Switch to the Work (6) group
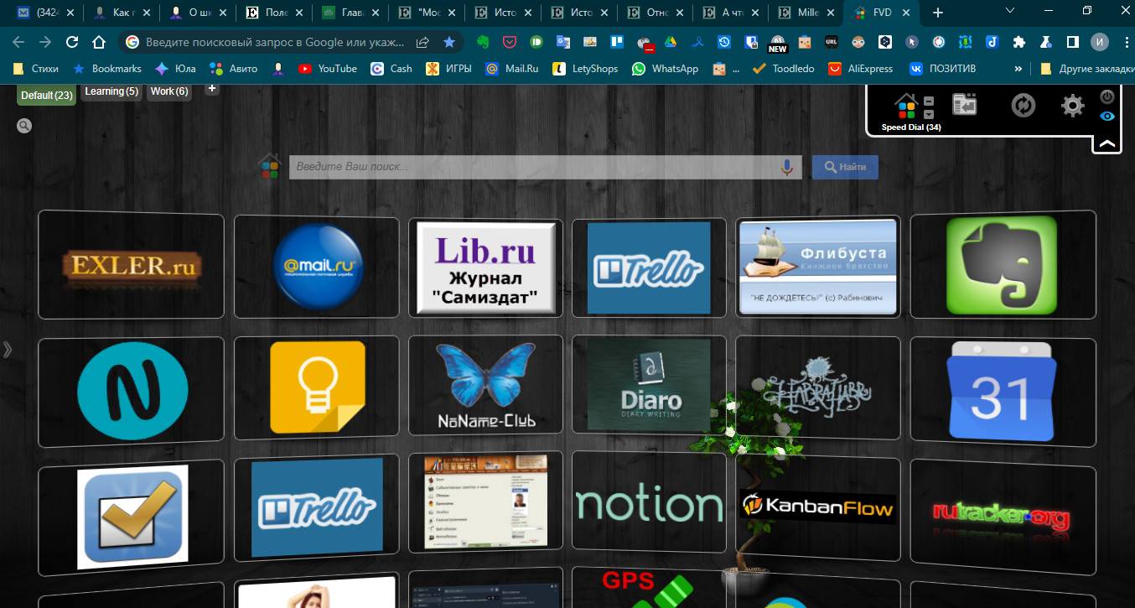 [169, 91]
